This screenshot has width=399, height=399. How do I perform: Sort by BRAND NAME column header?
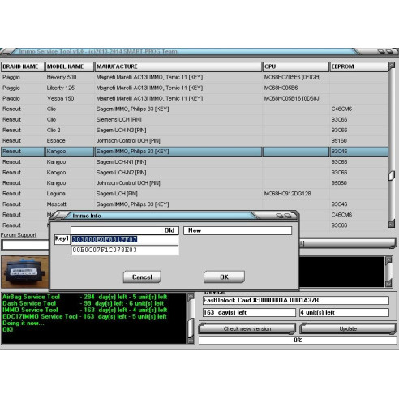point(23,66)
